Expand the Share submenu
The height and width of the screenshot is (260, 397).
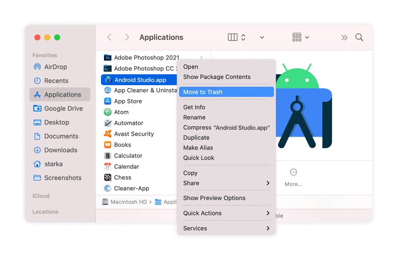[268, 183]
